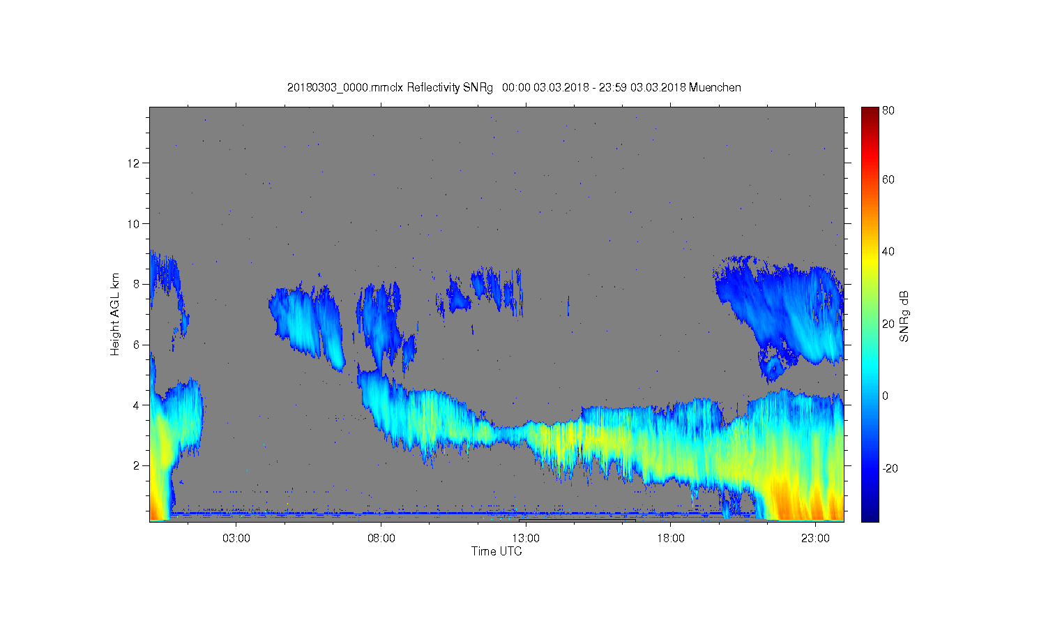Click the 08:00 time tick label
The height and width of the screenshot is (628, 1046).
click(381, 539)
